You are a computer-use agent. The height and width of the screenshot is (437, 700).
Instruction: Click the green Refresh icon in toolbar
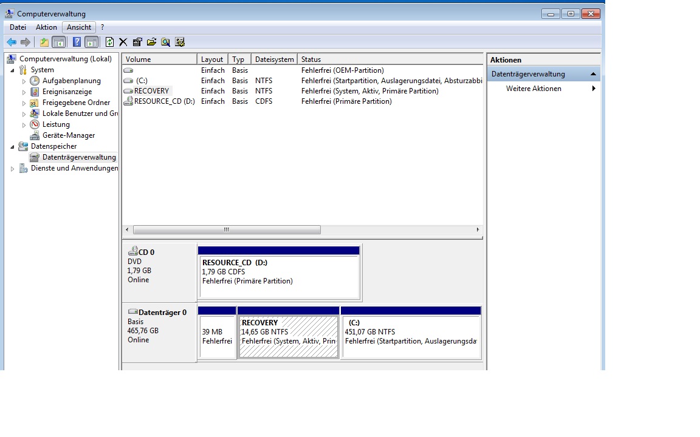(x=109, y=42)
